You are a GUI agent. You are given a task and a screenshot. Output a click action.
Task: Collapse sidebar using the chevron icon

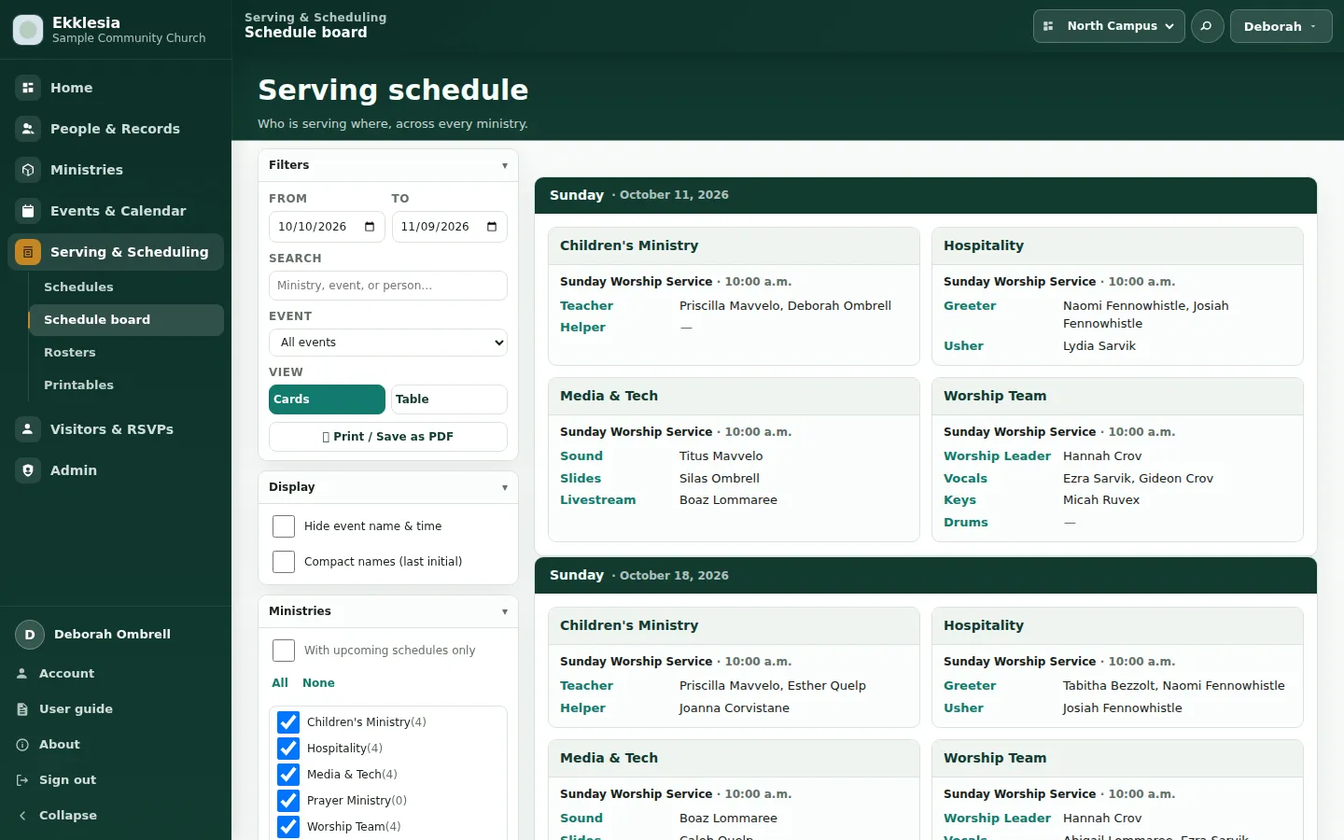(x=22, y=816)
